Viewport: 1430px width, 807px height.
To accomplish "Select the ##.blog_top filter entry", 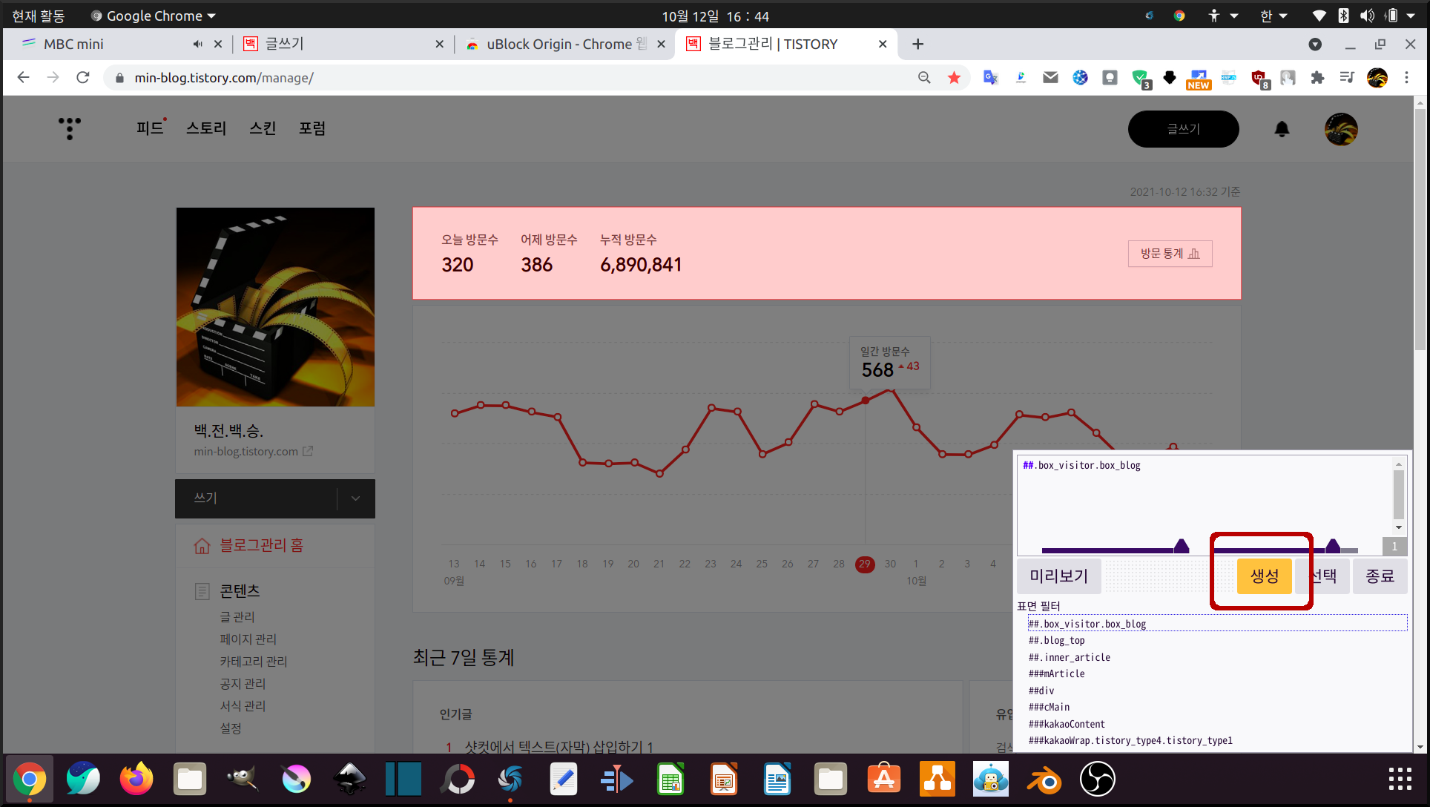I will tap(1056, 641).
